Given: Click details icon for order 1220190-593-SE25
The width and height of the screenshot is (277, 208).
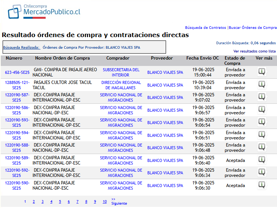Looking at the screenshot, I should (x=262, y=122).
